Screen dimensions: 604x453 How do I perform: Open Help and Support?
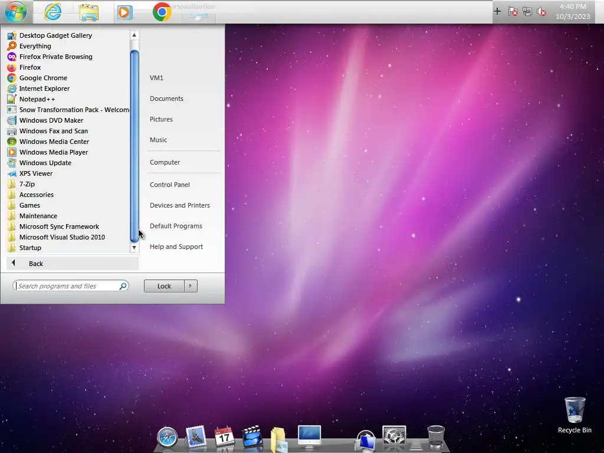point(176,247)
